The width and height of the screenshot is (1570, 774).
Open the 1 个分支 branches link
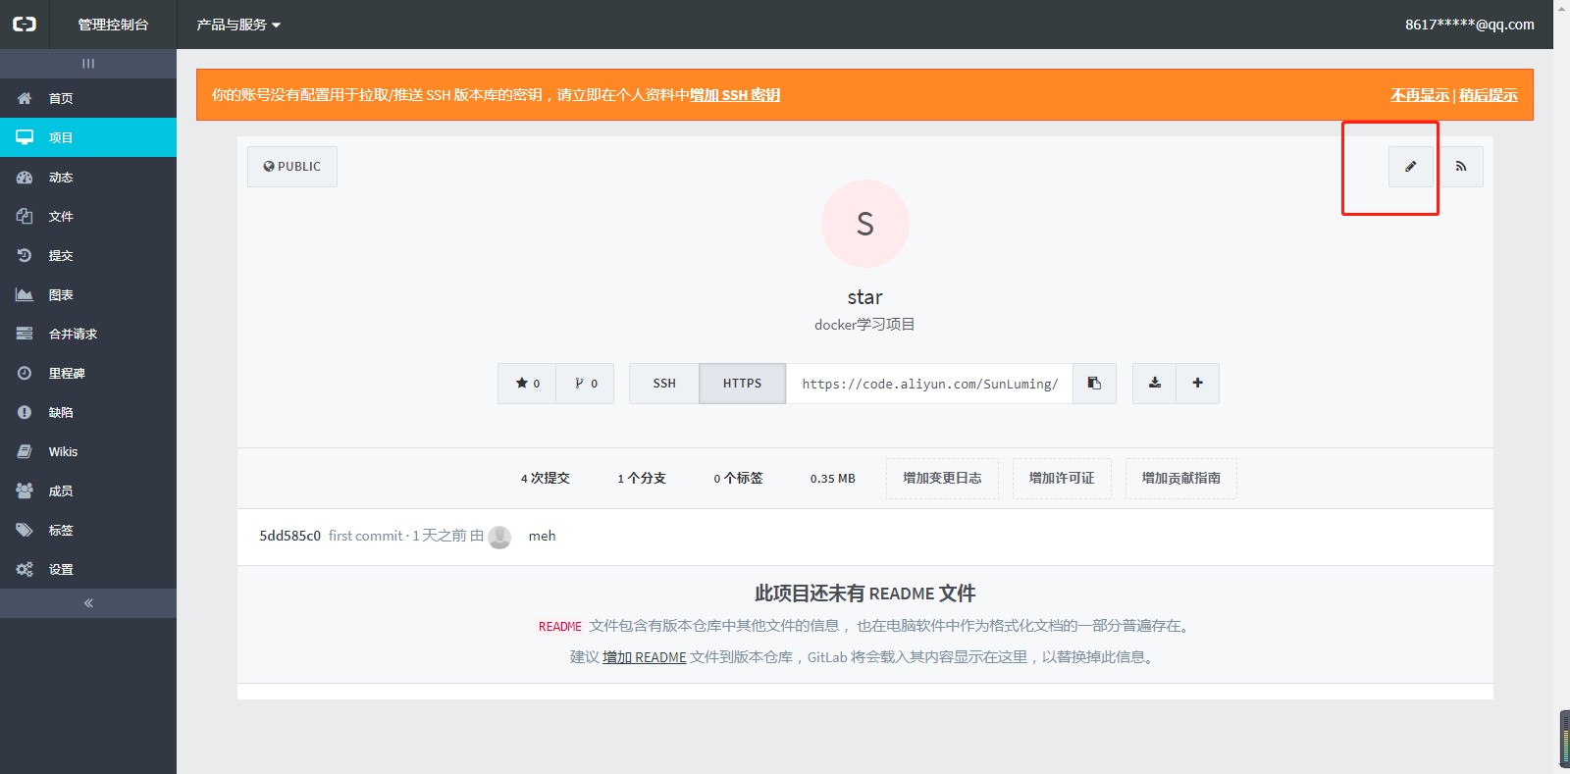tap(642, 479)
